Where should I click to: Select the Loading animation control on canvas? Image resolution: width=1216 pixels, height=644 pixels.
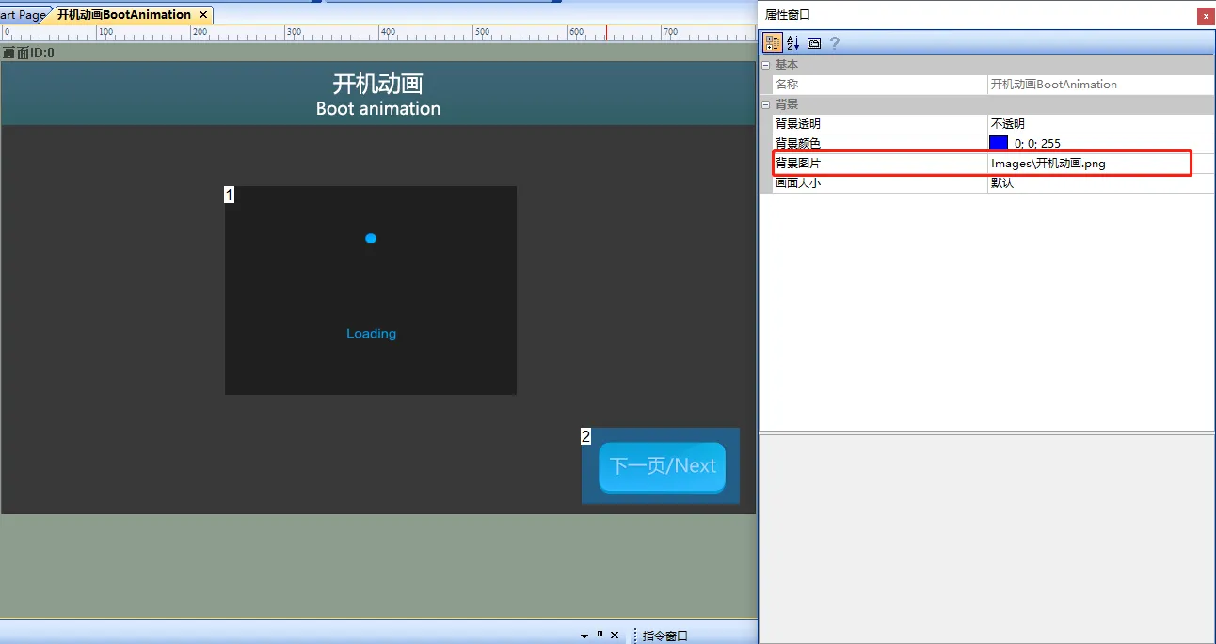pos(371,291)
